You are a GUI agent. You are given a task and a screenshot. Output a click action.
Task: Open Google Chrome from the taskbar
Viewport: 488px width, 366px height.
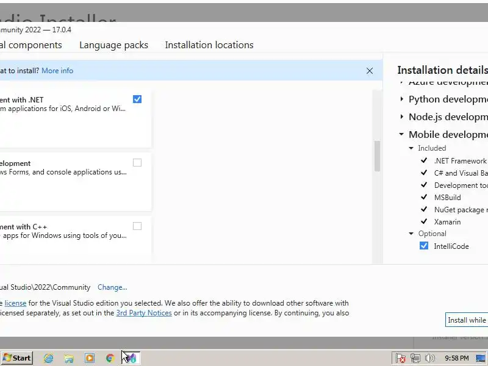click(110, 358)
